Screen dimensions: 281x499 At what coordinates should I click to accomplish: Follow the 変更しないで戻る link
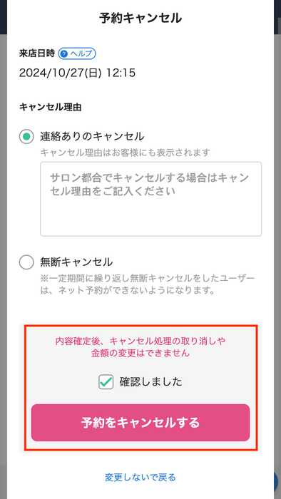pyautogui.click(x=140, y=477)
